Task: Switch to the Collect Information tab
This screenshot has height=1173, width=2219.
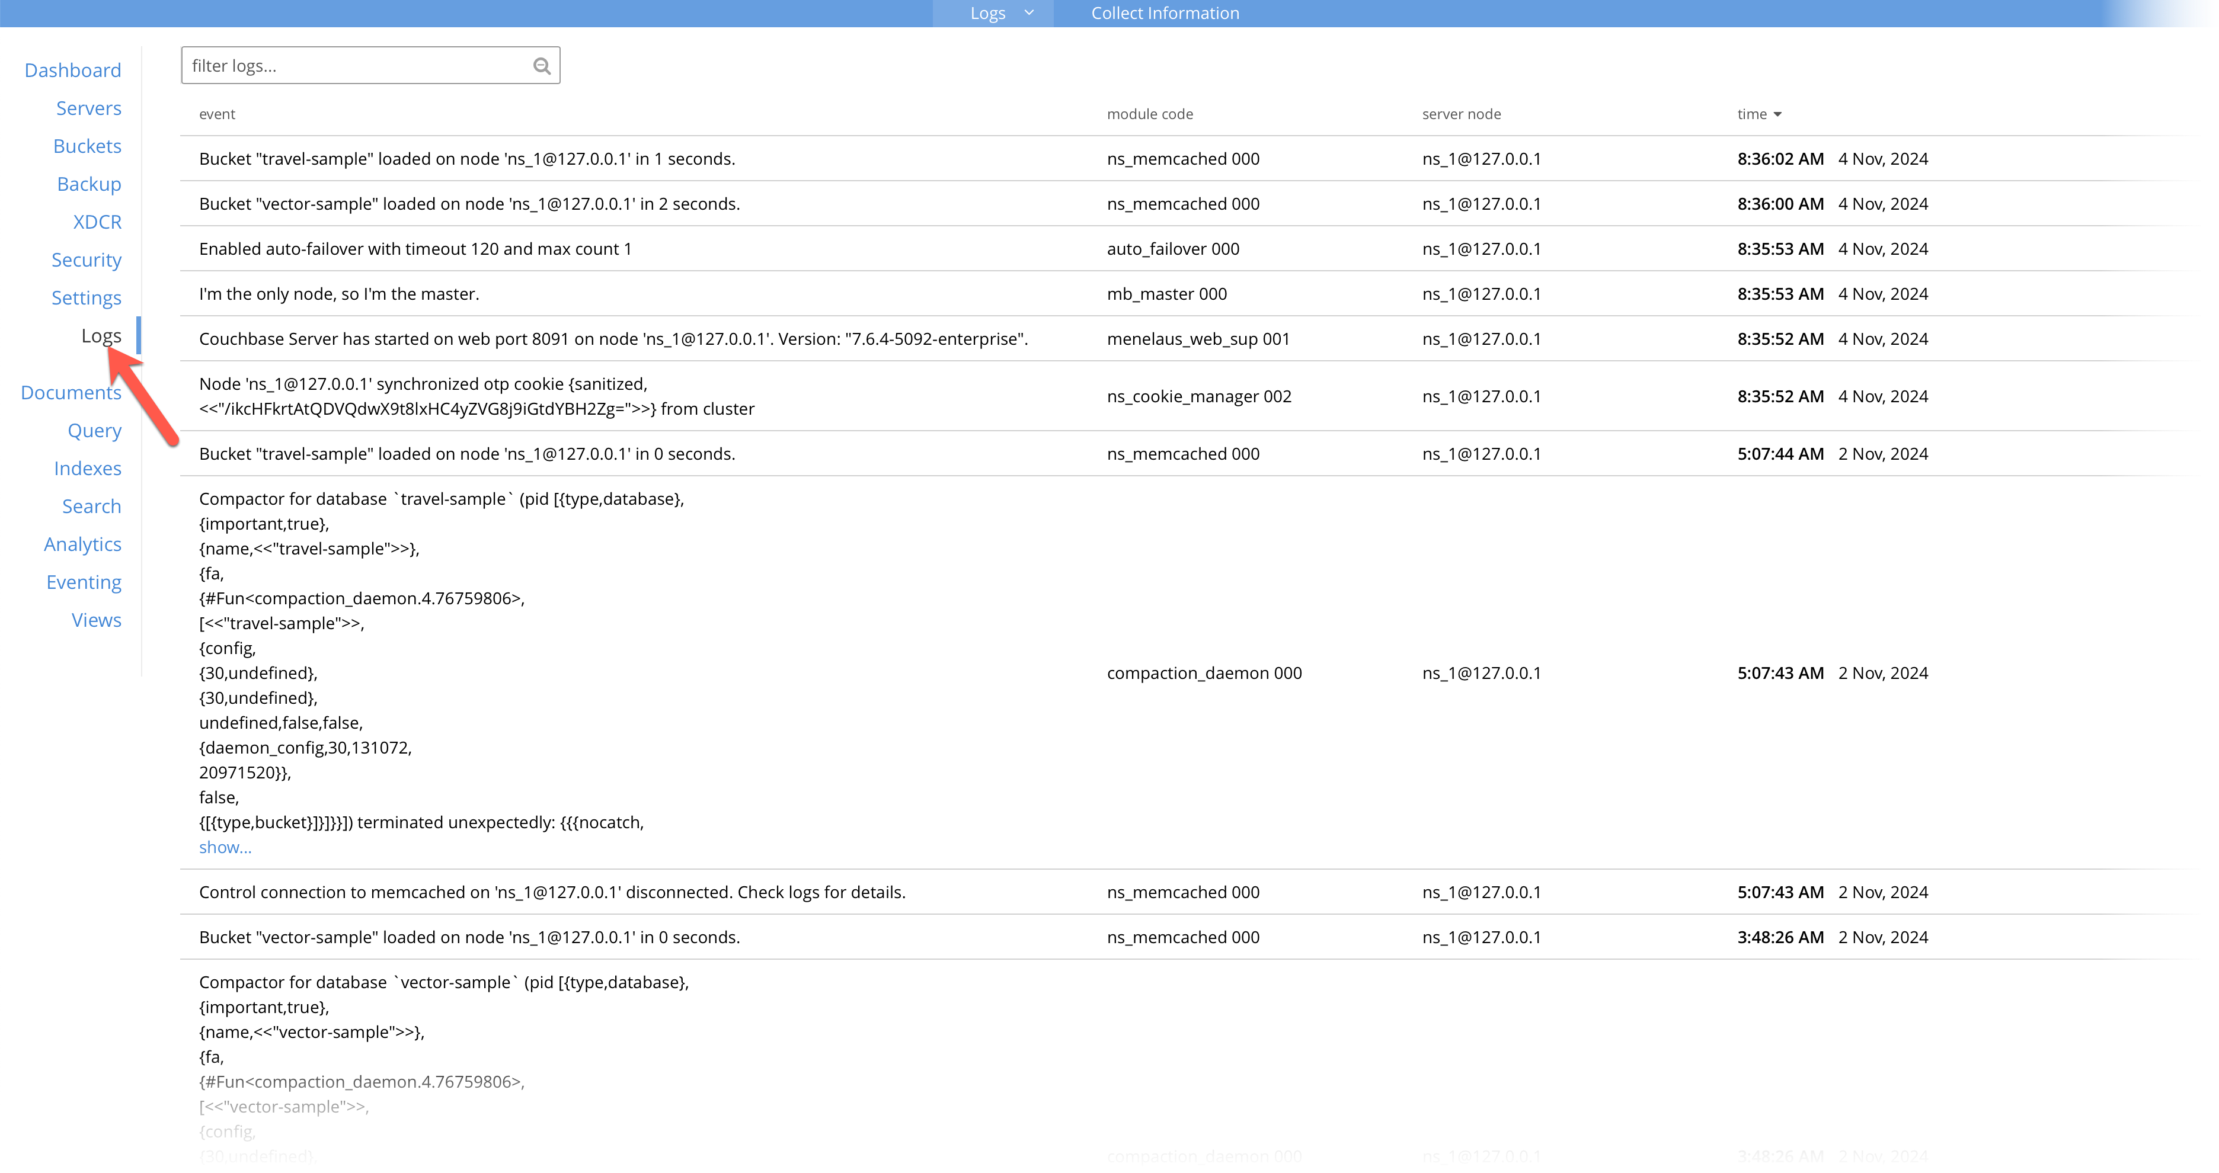Action: (x=1165, y=13)
